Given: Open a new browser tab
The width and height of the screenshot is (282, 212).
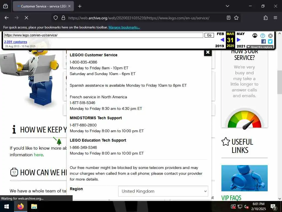Looking at the screenshot, I should (80, 6).
